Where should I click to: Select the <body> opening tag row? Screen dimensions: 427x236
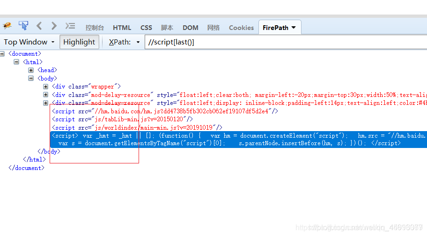(x=47, y=78)
